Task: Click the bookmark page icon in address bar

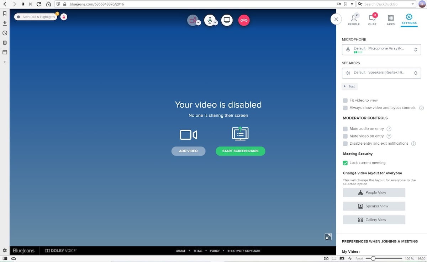Action: [345, 4]
